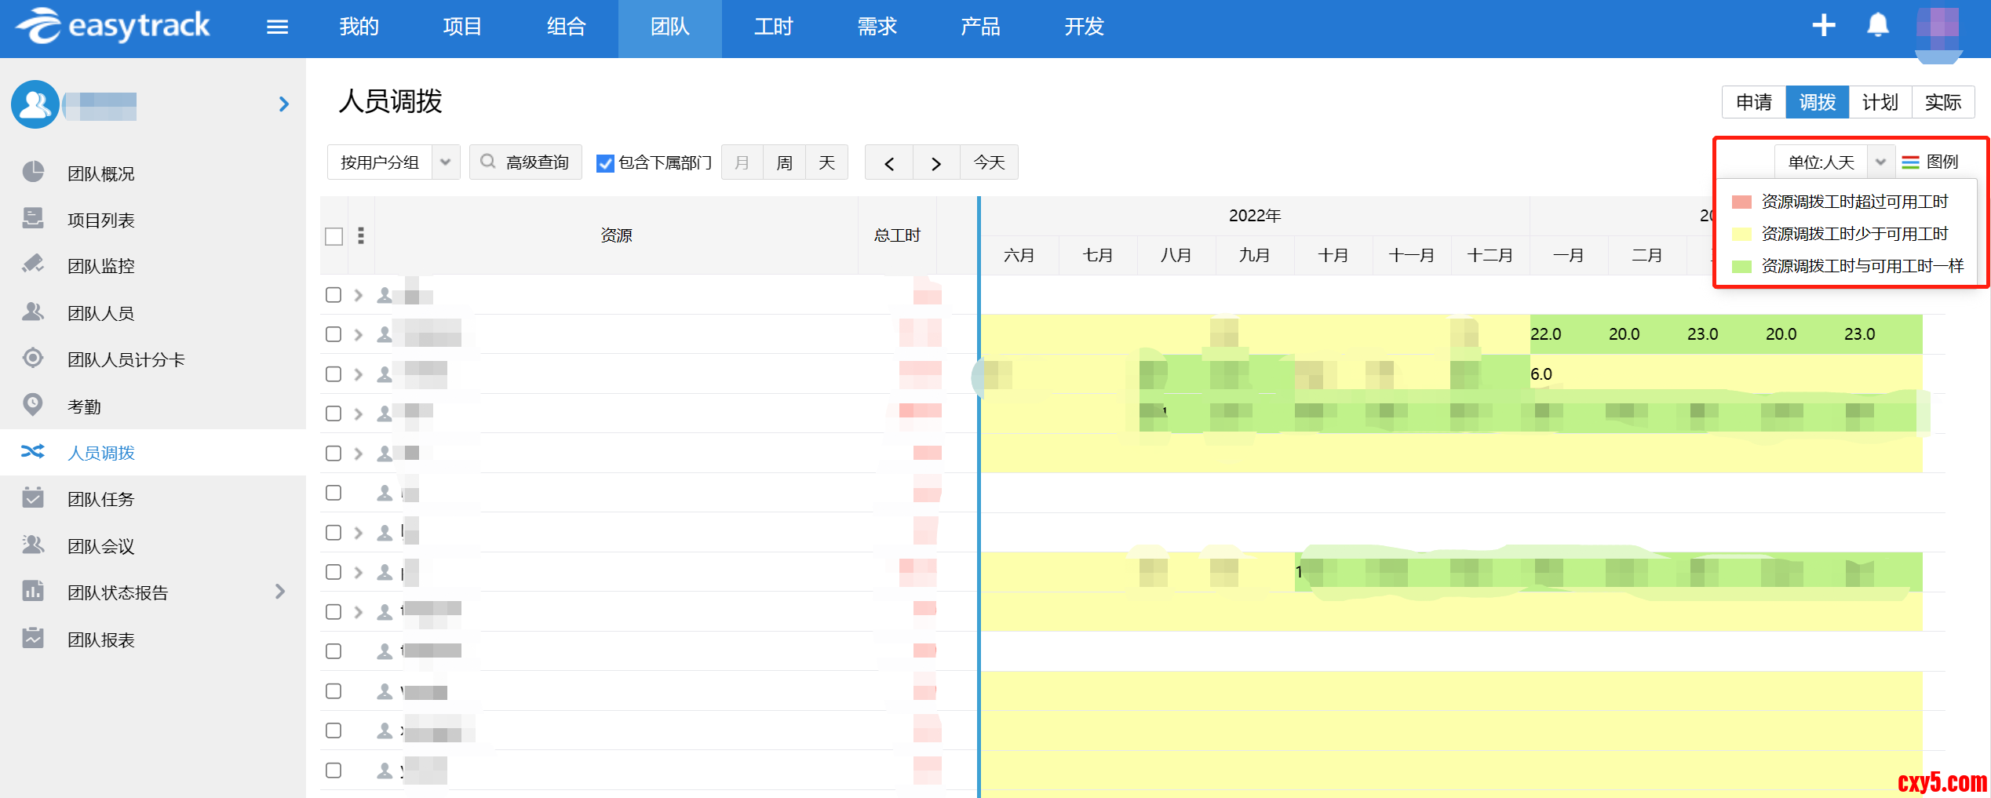Click the column options three-dot icon
Screen dimensions: 1991x798
coord(361,235)
